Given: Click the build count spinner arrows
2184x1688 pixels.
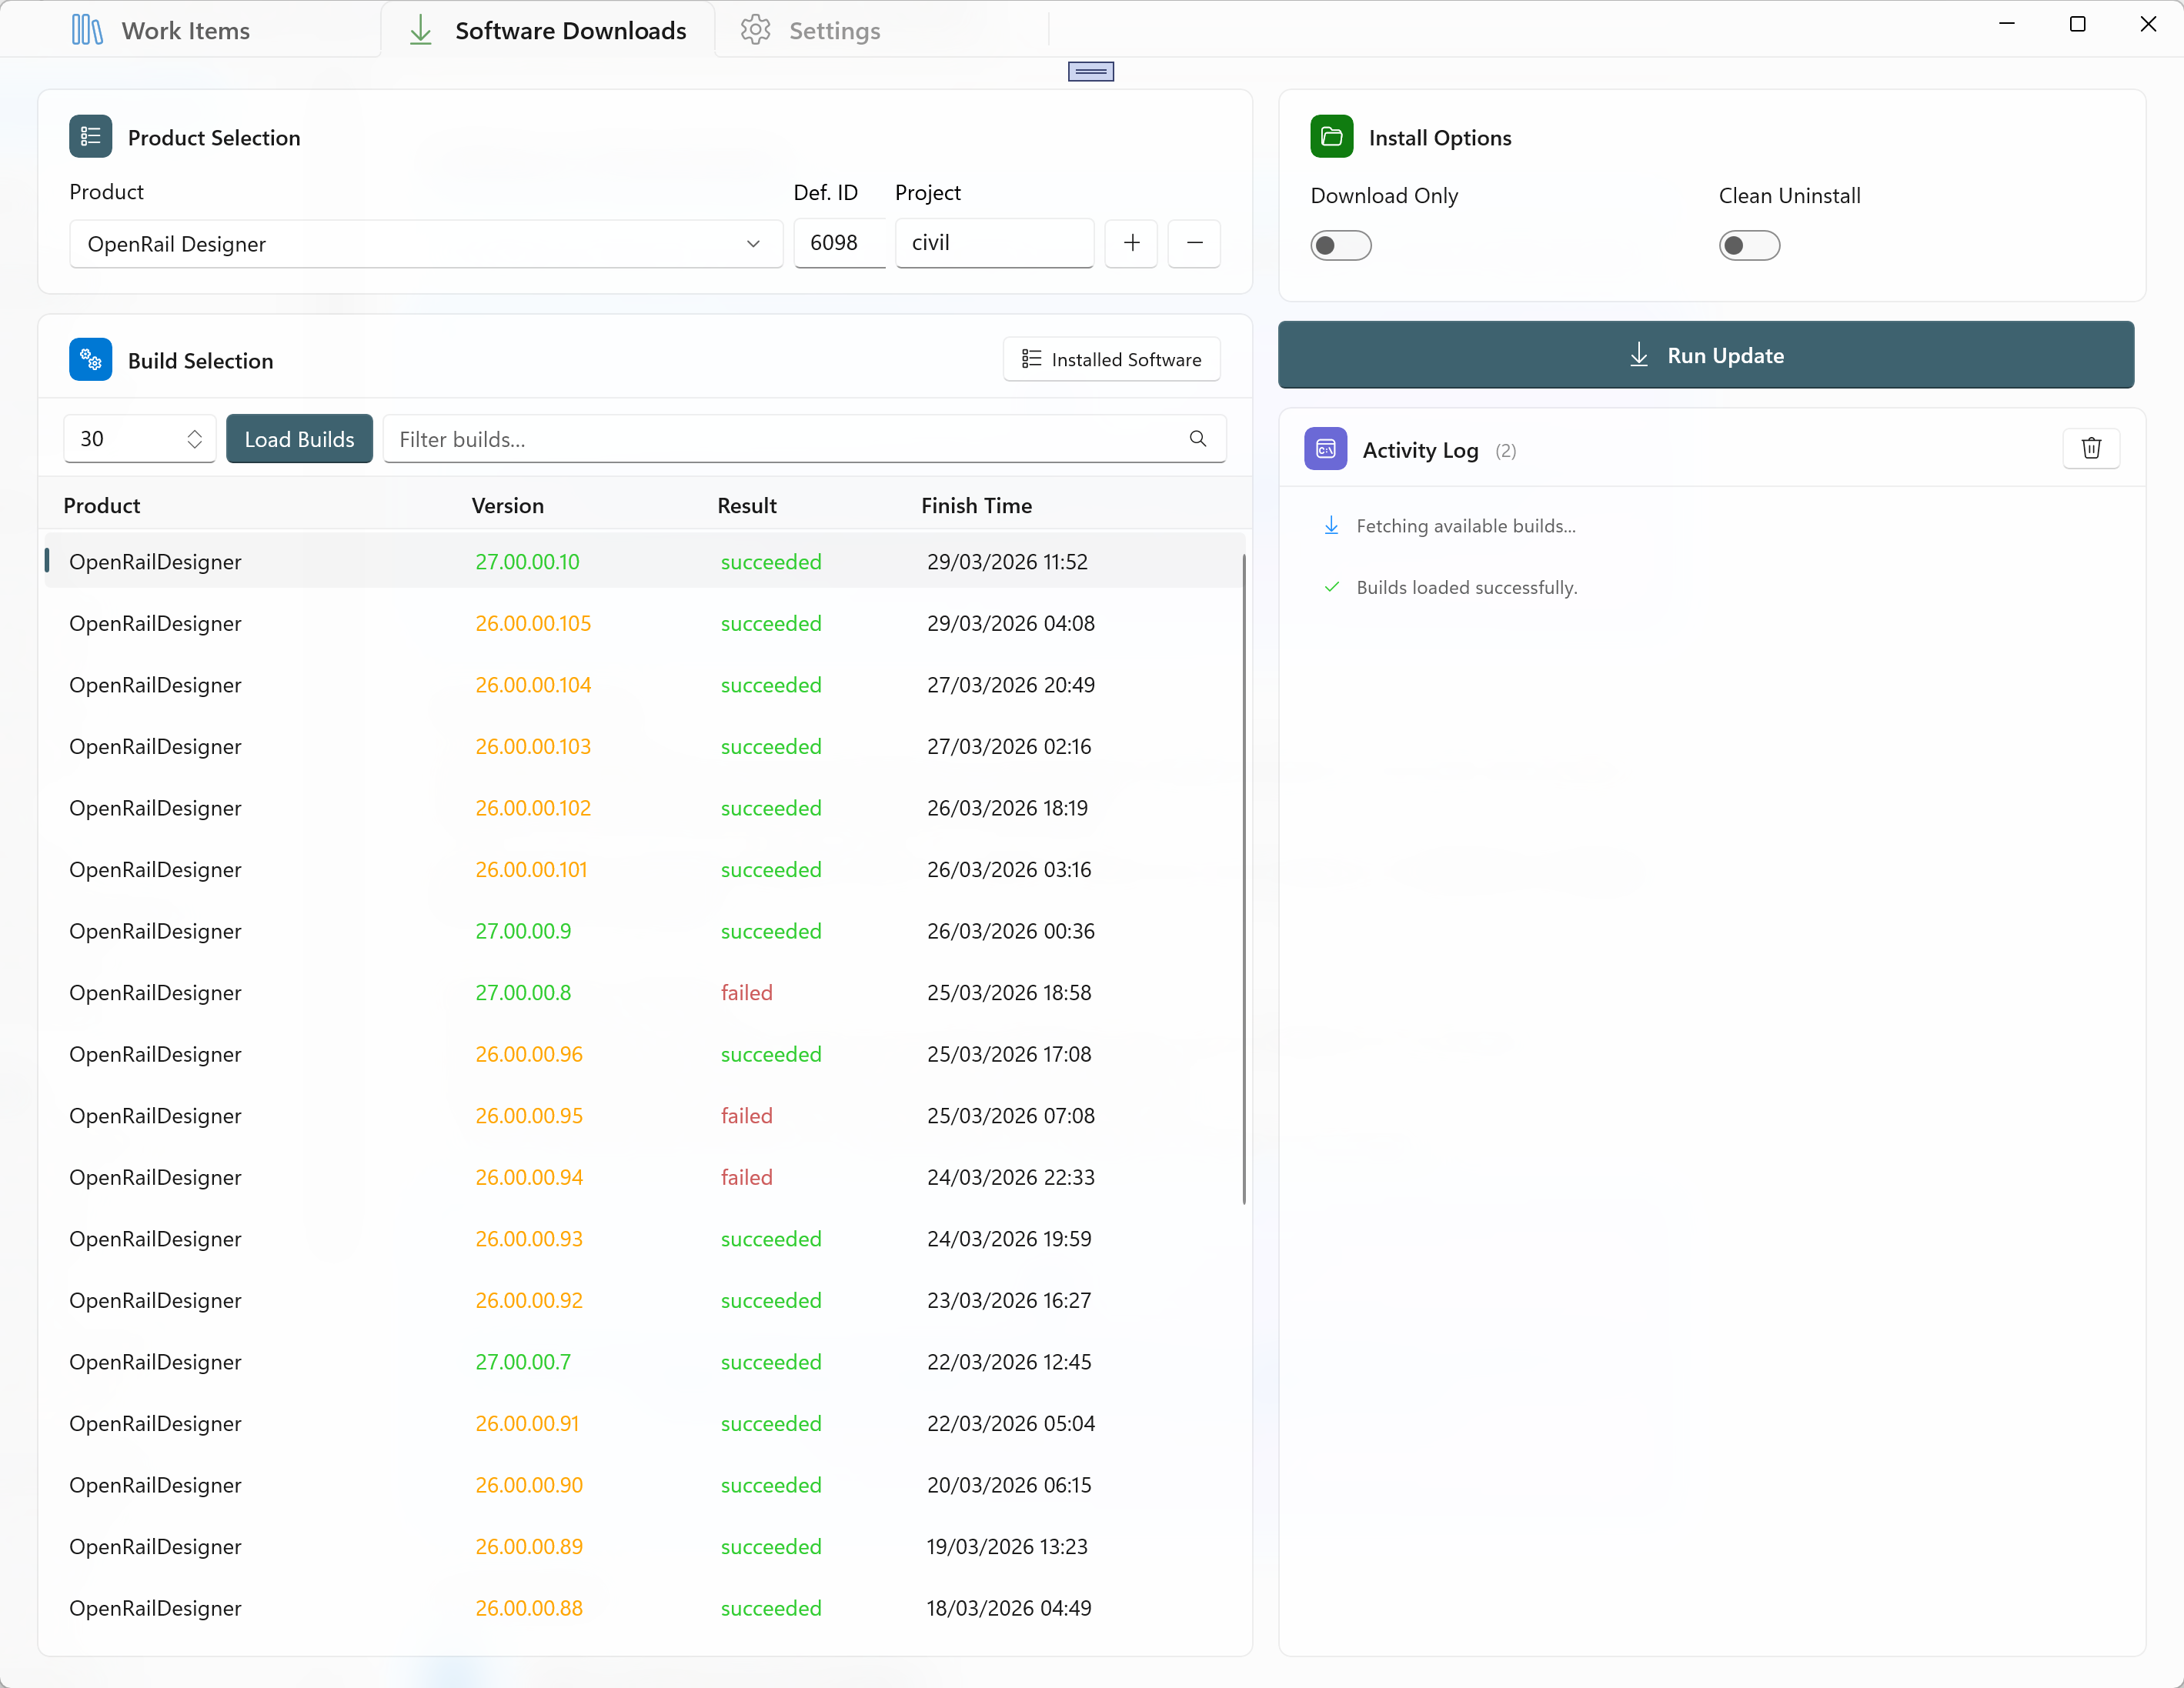Looking at the screenshot, I should 194,439.
